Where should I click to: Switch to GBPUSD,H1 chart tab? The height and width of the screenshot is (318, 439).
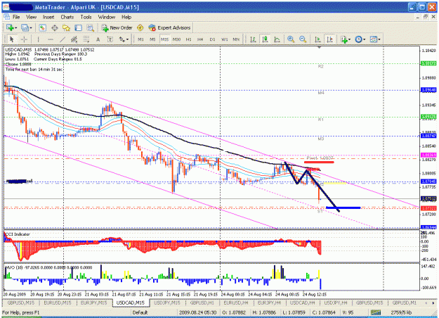click(202, 303)
